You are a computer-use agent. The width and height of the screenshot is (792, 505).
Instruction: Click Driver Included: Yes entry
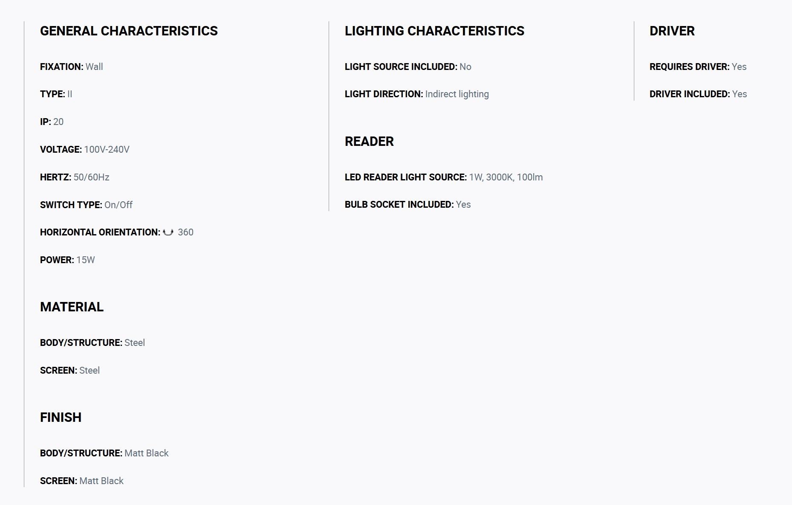(698, 94)
